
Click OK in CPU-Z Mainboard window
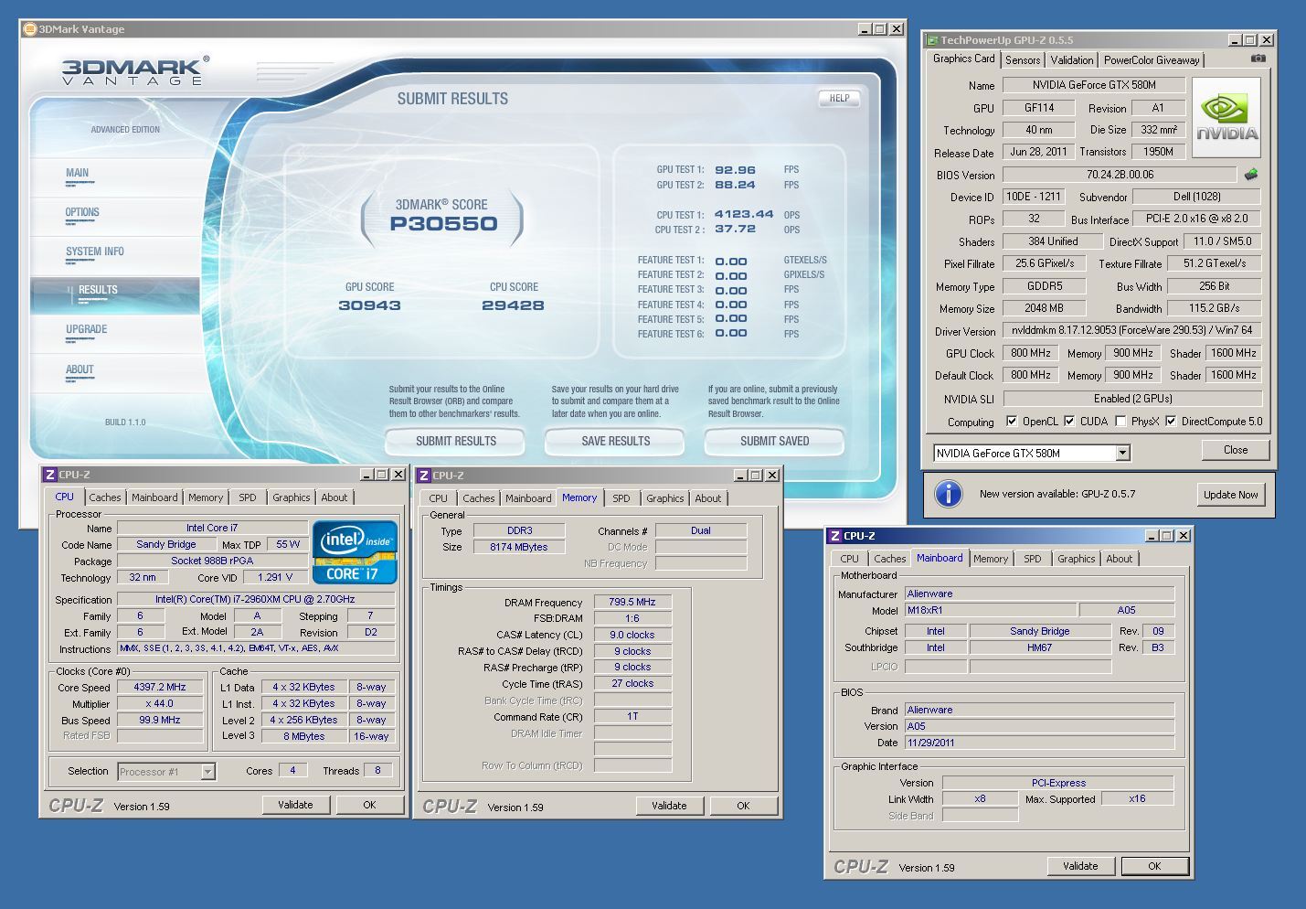[1154, 866]
